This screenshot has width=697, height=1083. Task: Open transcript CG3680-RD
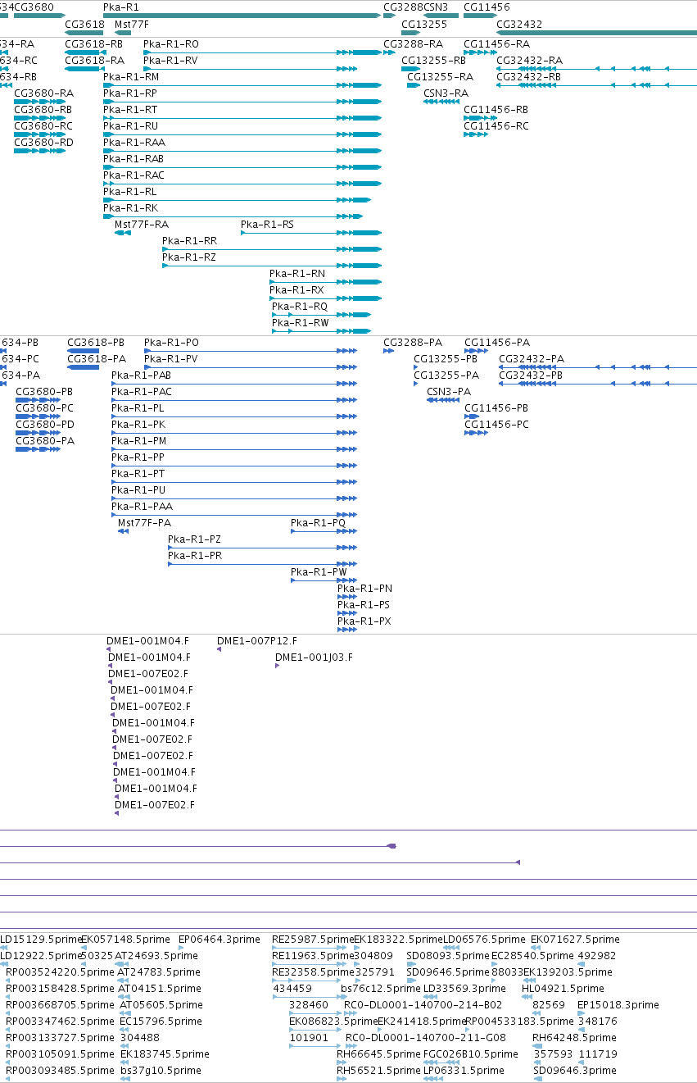[x=44, y=143]
